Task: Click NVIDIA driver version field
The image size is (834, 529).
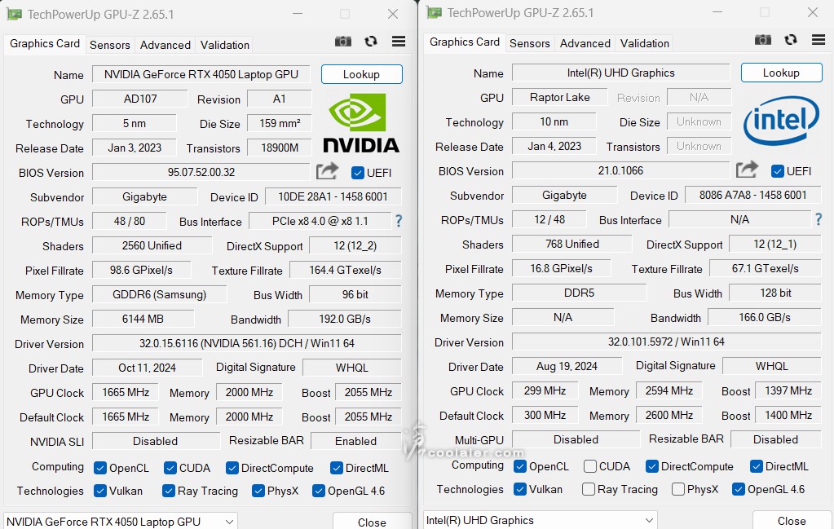Action: (247, 343)
